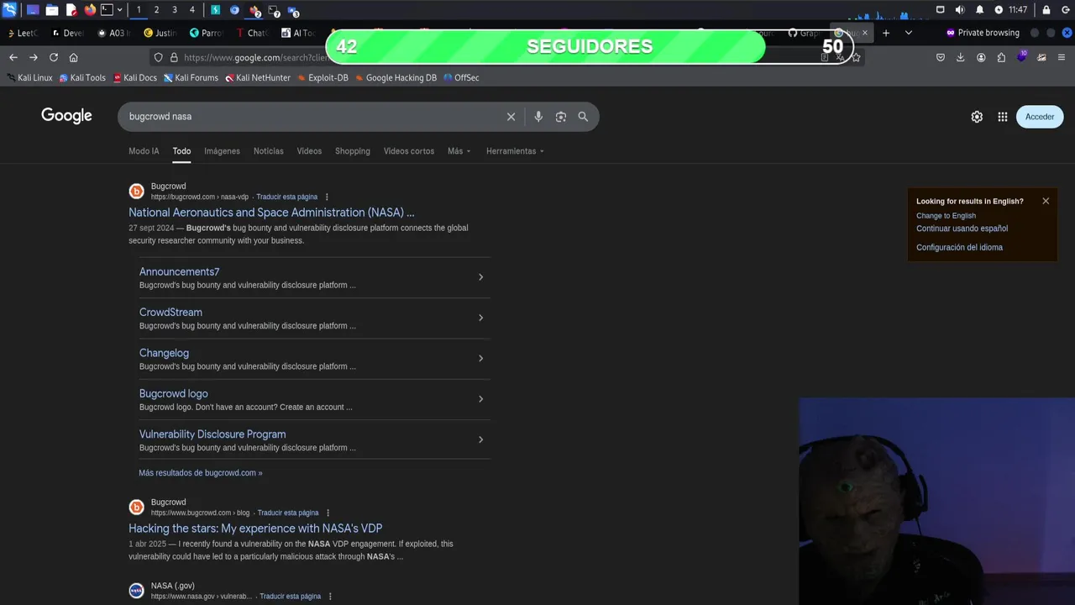
Task: Open the Firefox downloads panel
Action: tap(961, 57)
